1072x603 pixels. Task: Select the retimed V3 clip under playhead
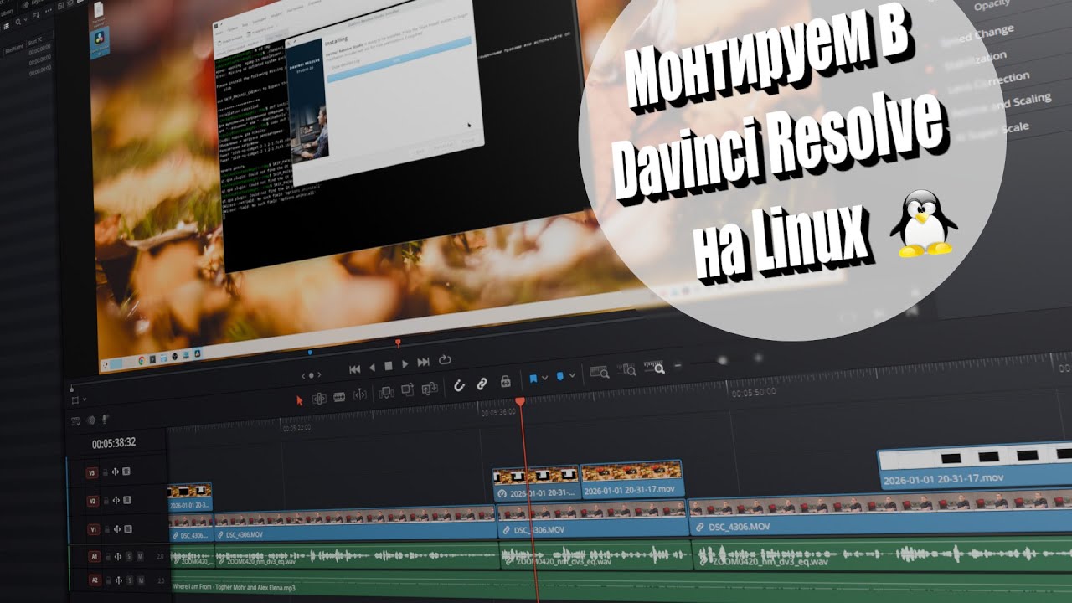tap(536, 483)
